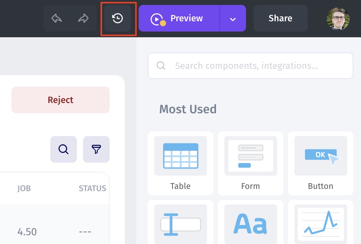This screenshot has height=244, width=361.
Task: Add the Button component
Action: [x=321, y=156]
